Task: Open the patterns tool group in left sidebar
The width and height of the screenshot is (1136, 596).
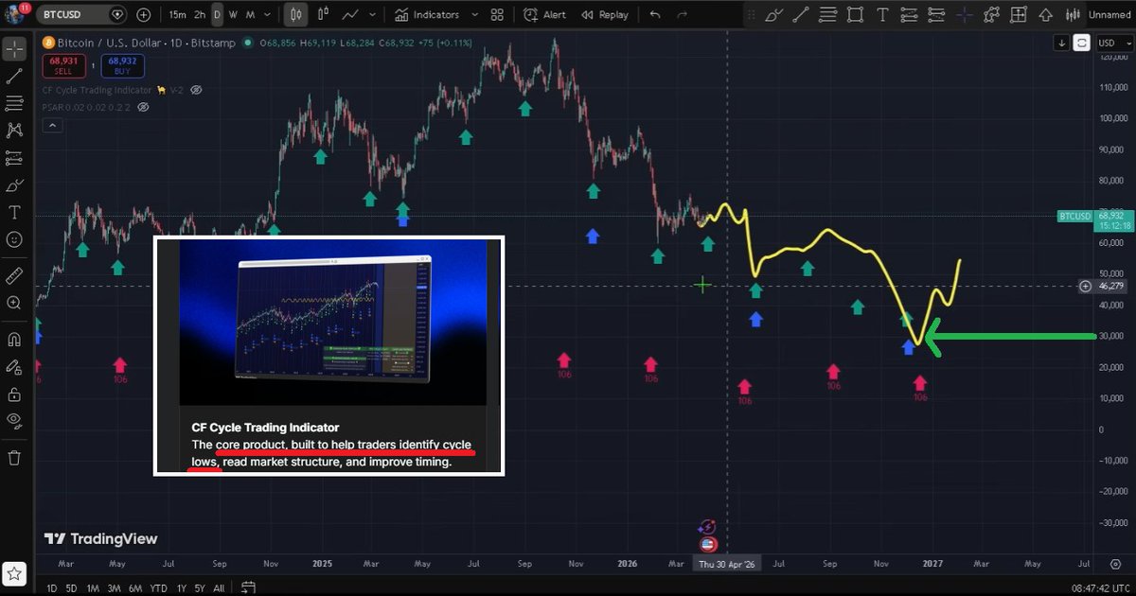Action: coord(14,131)
